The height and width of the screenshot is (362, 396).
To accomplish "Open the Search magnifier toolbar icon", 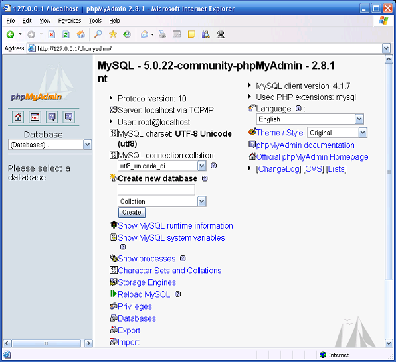I will (98, 34).
